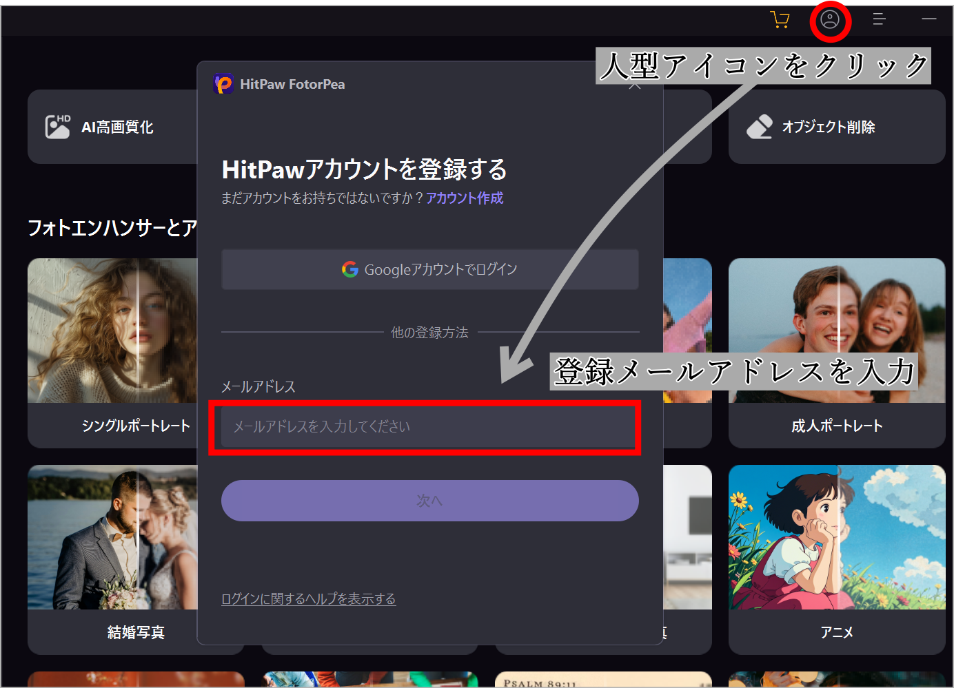954x688 pixels.
Task: Sign in with Googleアカウントでログイン button
Action: pyautogui.click(x=429, y=269)
